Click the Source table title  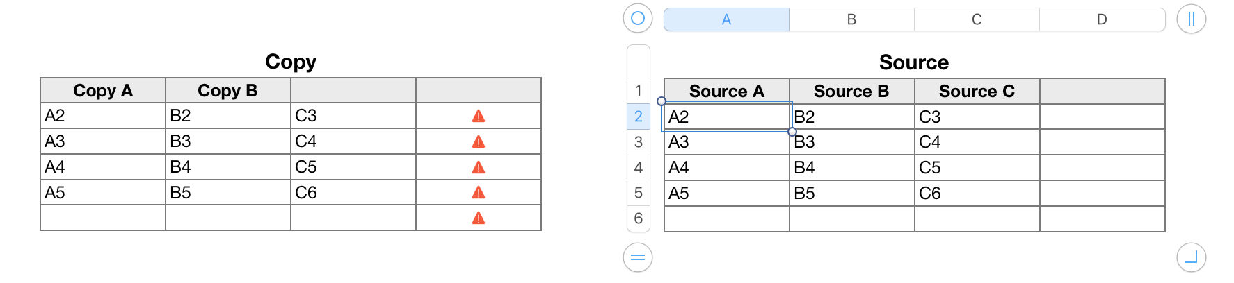tap(914, 62)
